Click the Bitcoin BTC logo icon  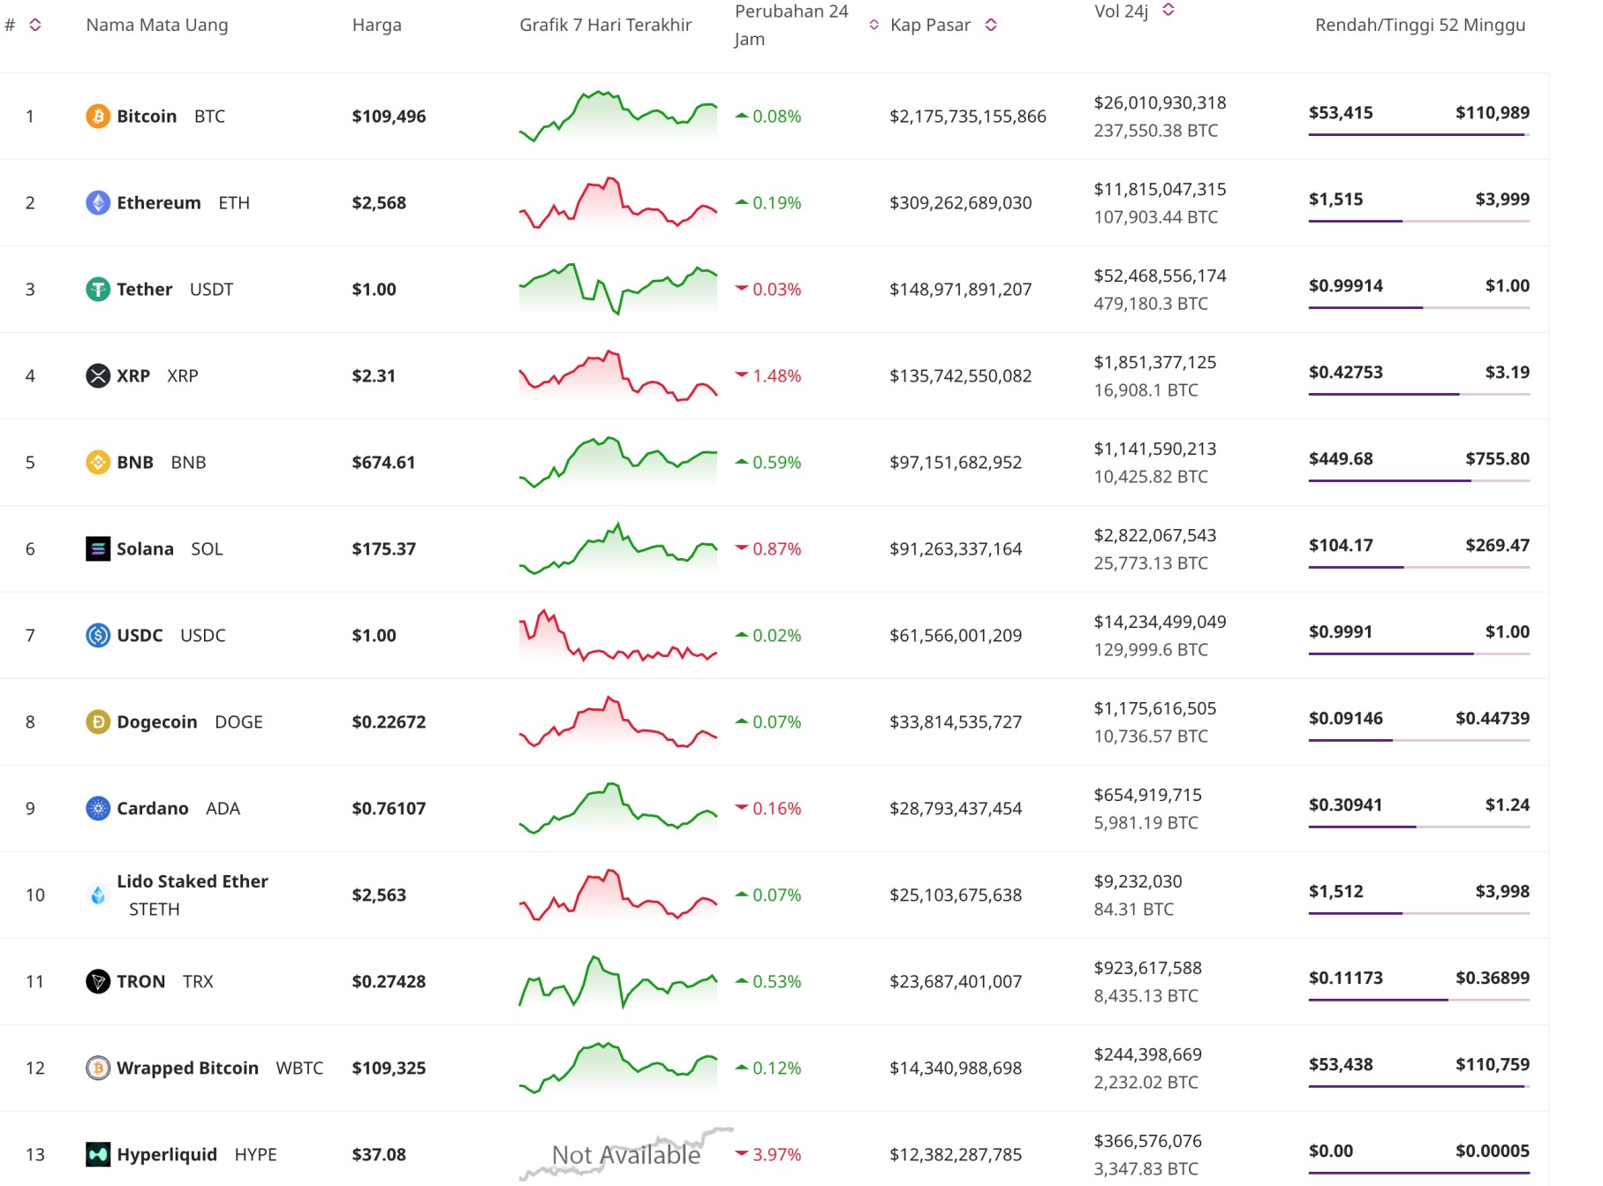tap(97, 116)
